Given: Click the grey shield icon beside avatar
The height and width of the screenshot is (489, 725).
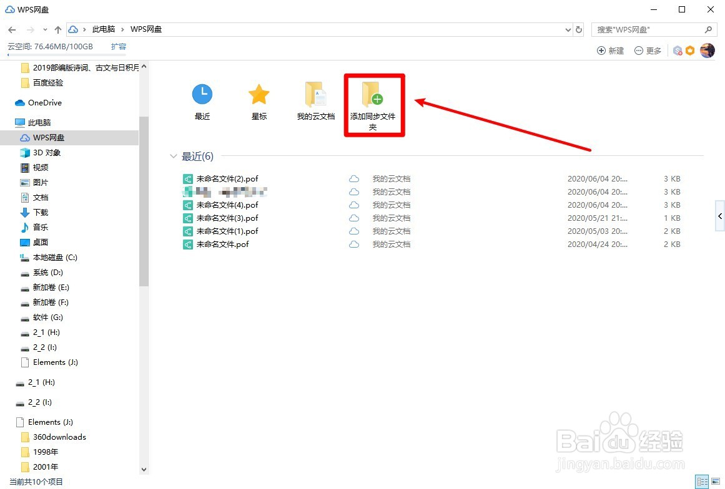Looking at the screenshot, I should tap(678, 51).
